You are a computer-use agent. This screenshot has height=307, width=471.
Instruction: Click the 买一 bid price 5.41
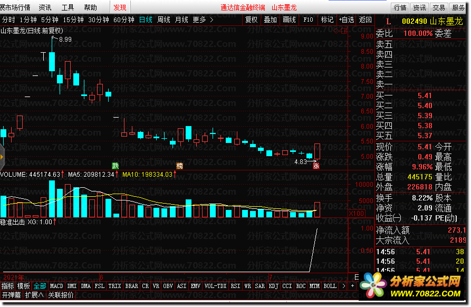pyautogui.click(x=425, y=96)
